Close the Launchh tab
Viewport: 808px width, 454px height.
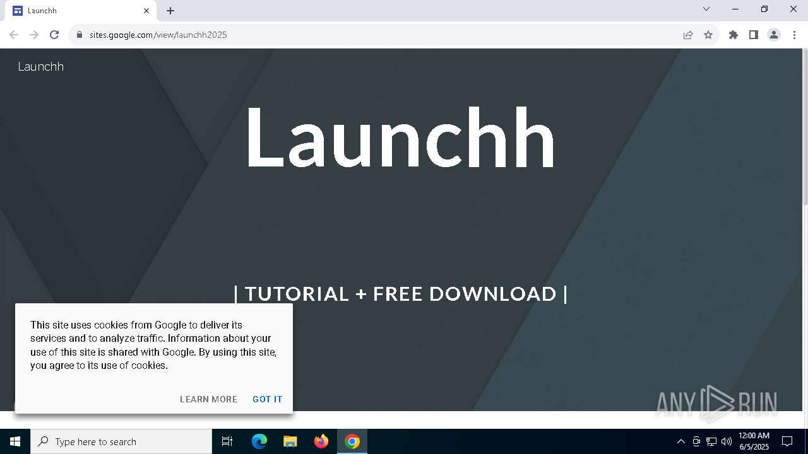(146, 11)
